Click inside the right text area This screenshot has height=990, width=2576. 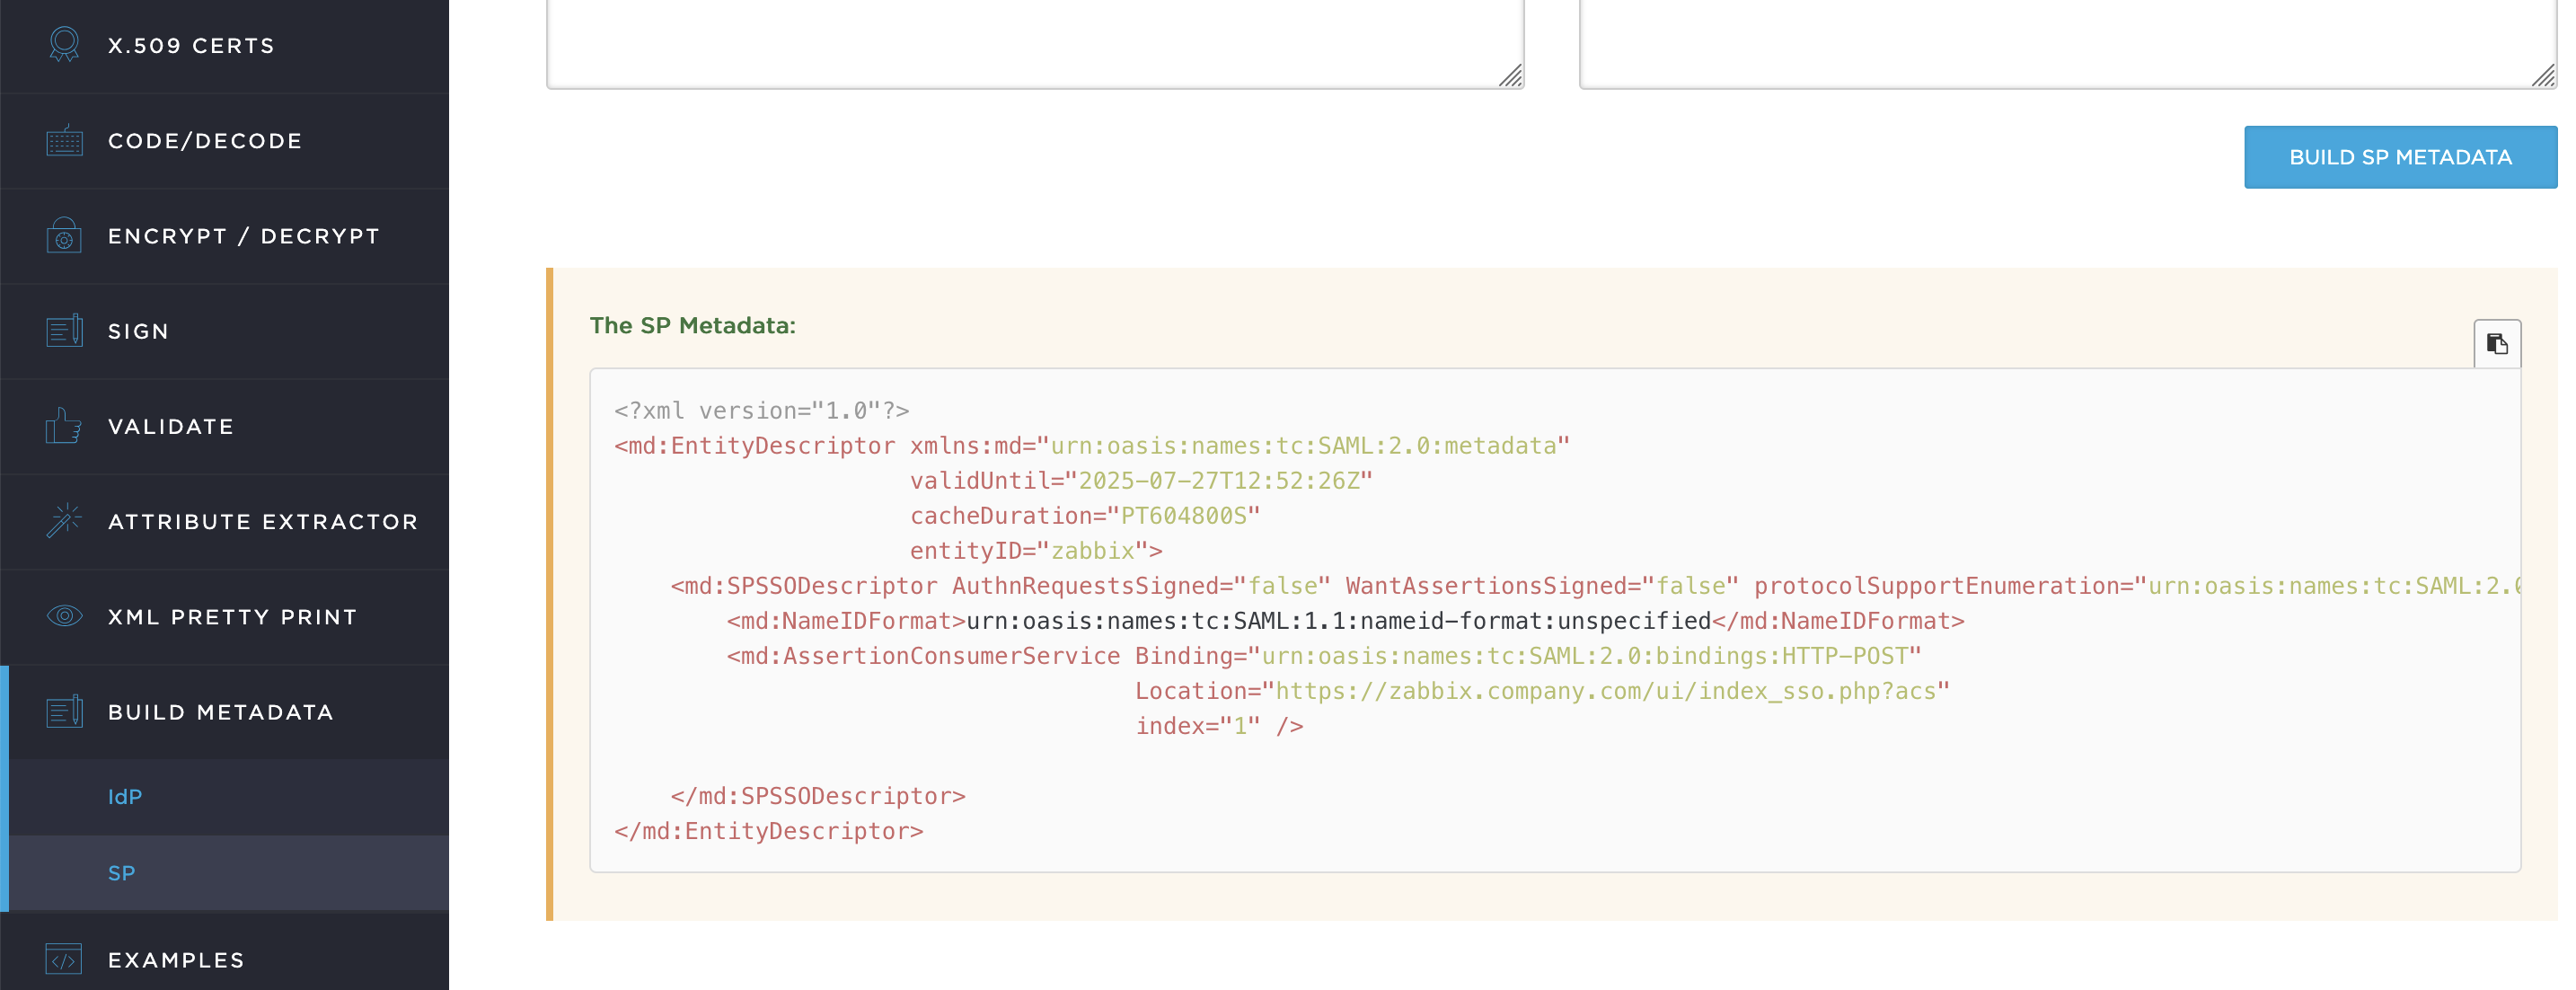pyautogui.click(x=2067, y=40)
